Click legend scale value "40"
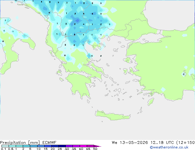This screenshot has width=195, height=150. point(81,149)
